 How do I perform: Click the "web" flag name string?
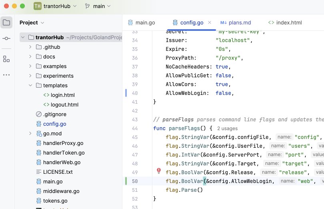tap(306, 181)
